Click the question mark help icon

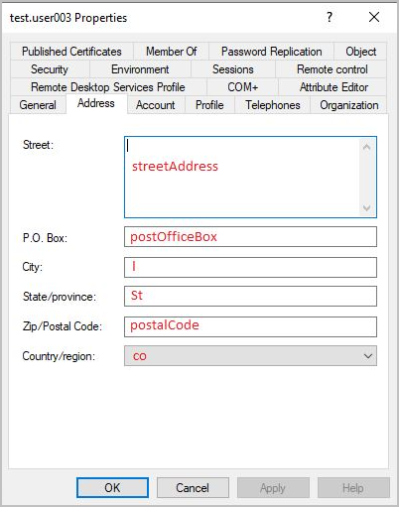(x=330, y=17)
